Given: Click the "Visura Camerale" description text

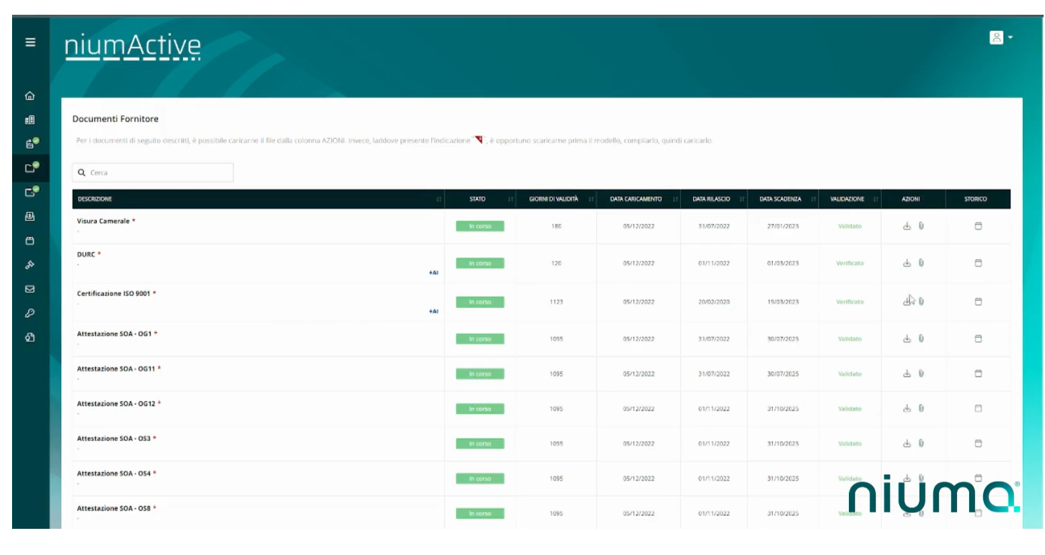Looking at the screenshot, I should (103, 221).
